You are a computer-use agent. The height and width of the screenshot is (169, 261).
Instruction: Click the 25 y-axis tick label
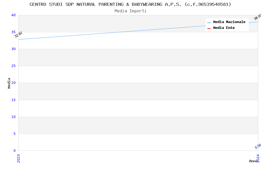(x=13, y=66)
